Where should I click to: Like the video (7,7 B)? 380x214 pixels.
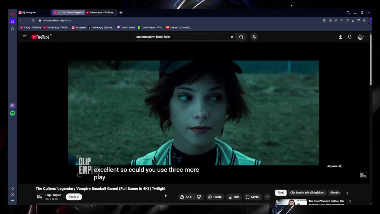point(186,197)
